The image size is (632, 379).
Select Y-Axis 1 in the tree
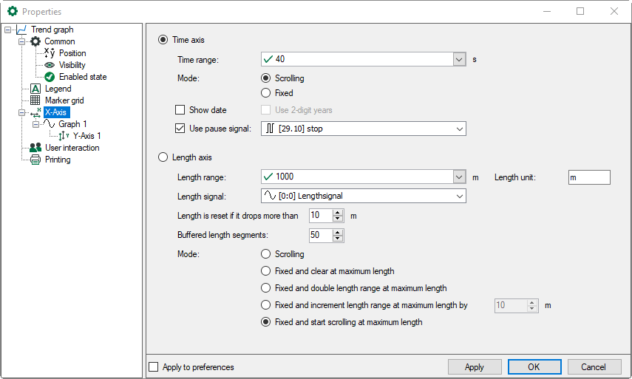coord(86,136)
